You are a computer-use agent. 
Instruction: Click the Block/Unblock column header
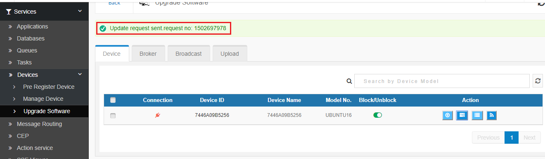click(x=377, y=100)
